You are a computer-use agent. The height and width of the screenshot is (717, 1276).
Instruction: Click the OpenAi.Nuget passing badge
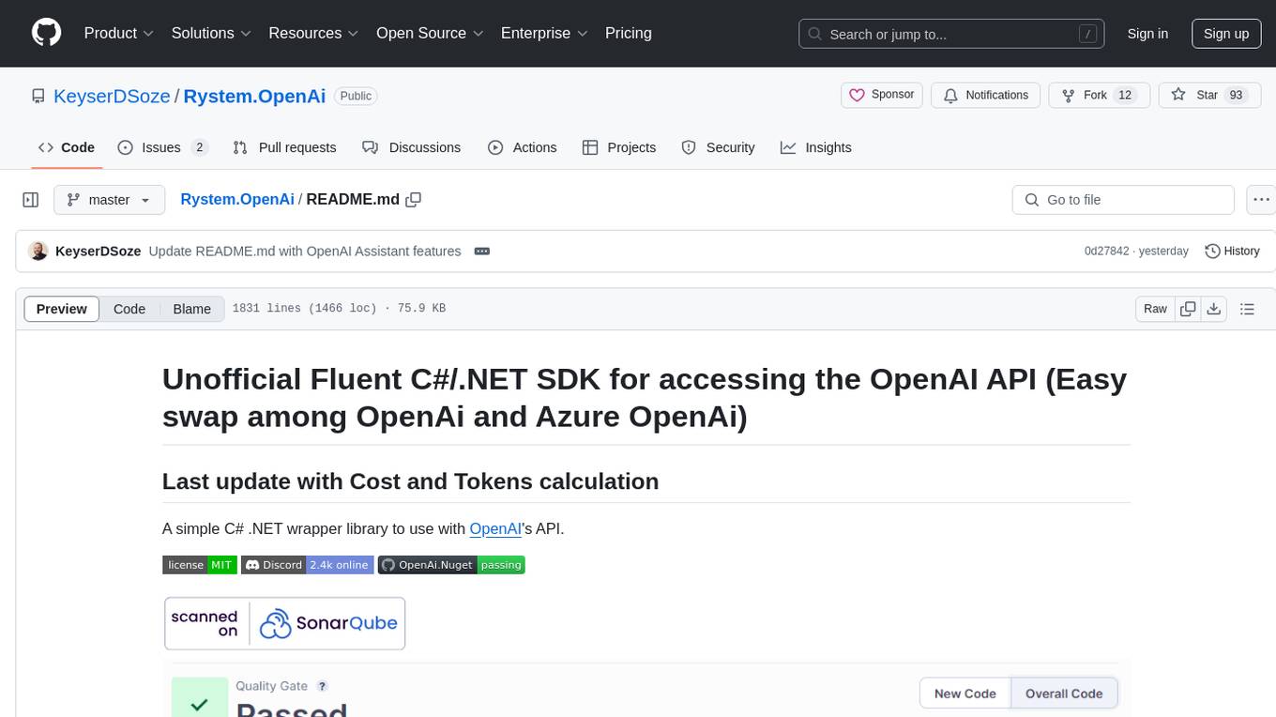click(451, 565)
